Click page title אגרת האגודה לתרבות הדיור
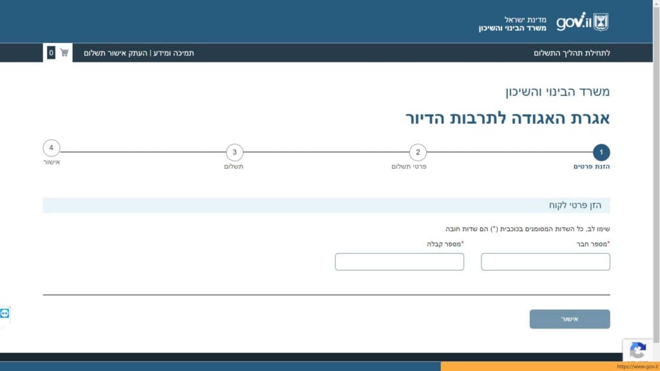Screen dimensions: 660x371 point(507,119)
